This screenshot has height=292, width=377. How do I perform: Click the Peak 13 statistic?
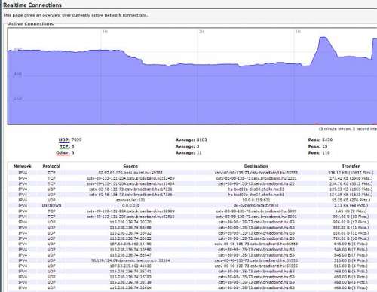click(x=318, y=146)
